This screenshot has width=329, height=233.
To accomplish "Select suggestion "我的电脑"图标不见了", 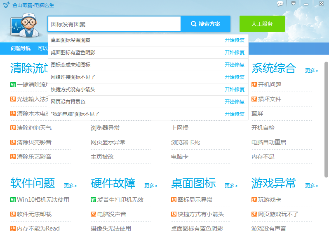I will point(75,114).
